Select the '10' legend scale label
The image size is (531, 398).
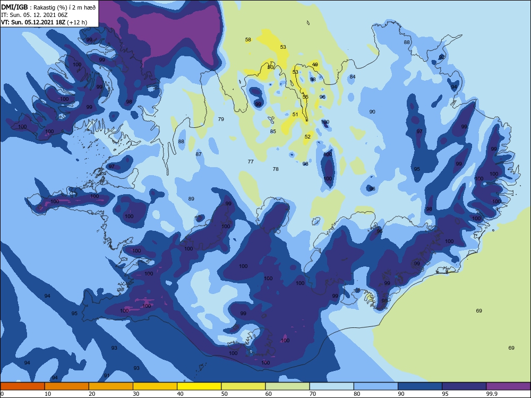[48, 394]
